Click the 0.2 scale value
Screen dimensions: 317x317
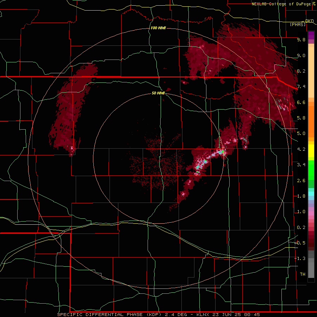(x=301, y=228)
